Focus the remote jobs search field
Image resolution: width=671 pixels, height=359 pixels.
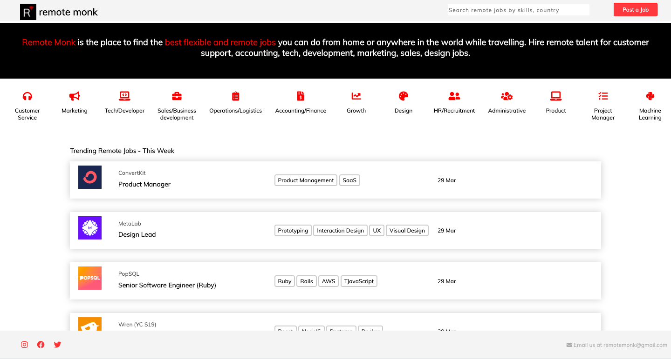click(x=519, y=10)
